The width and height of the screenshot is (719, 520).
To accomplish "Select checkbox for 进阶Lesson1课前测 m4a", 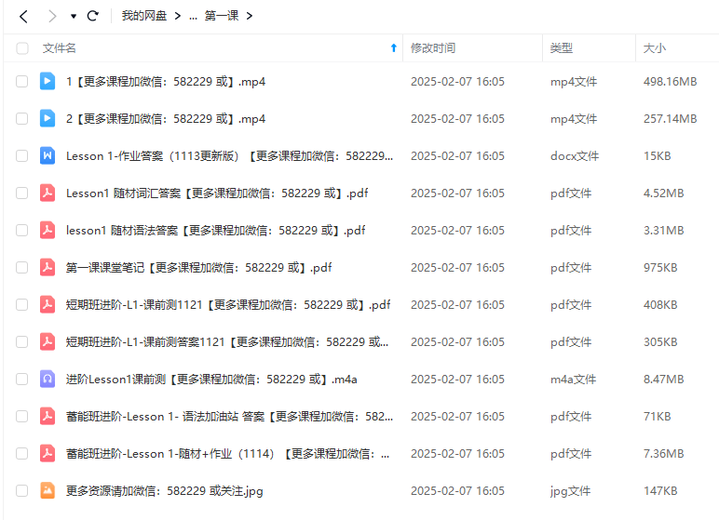I will pyautogui.click(x=22, y=379).
